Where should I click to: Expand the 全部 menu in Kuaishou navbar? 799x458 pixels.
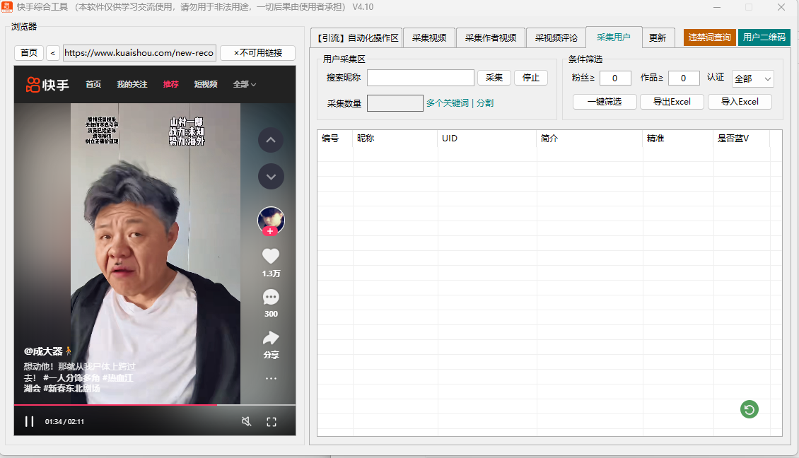point(245,84)
